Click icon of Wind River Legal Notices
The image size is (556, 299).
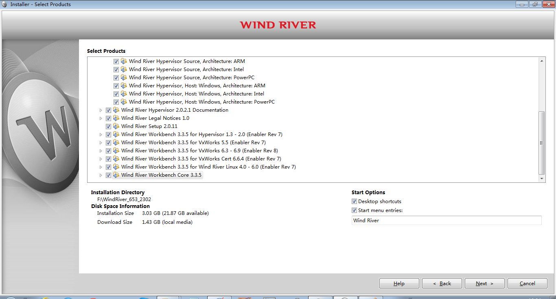[116, 118]
